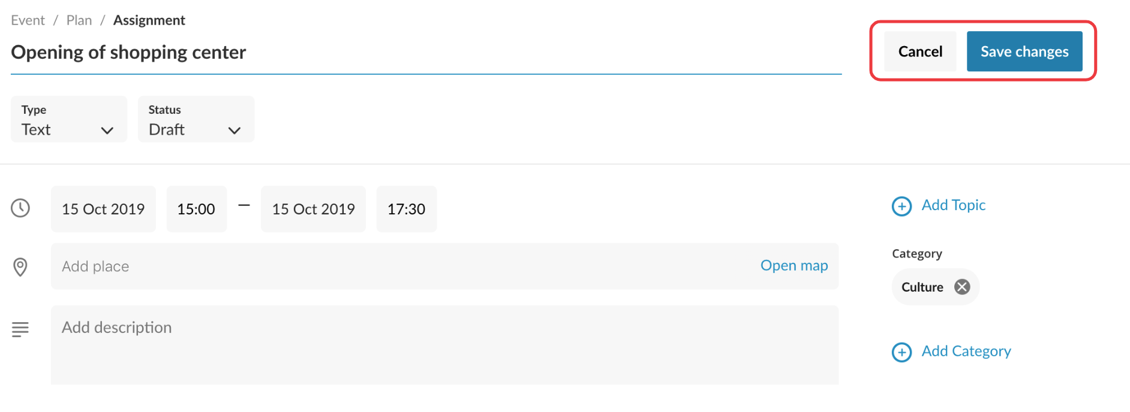Click the description lines icon
Screen dimensions: 1130x412
(x=20, y=329)
